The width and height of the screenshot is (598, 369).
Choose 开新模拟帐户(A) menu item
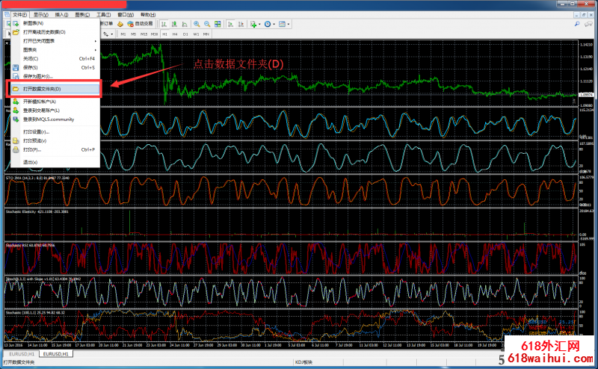pyautogui.click(x=55, y=102)
